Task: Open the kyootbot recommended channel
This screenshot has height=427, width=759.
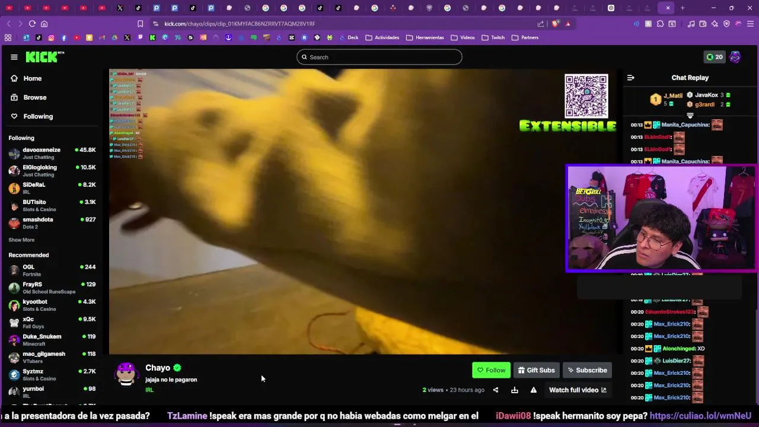Action: pyautogui.click(x=52, y=305)
